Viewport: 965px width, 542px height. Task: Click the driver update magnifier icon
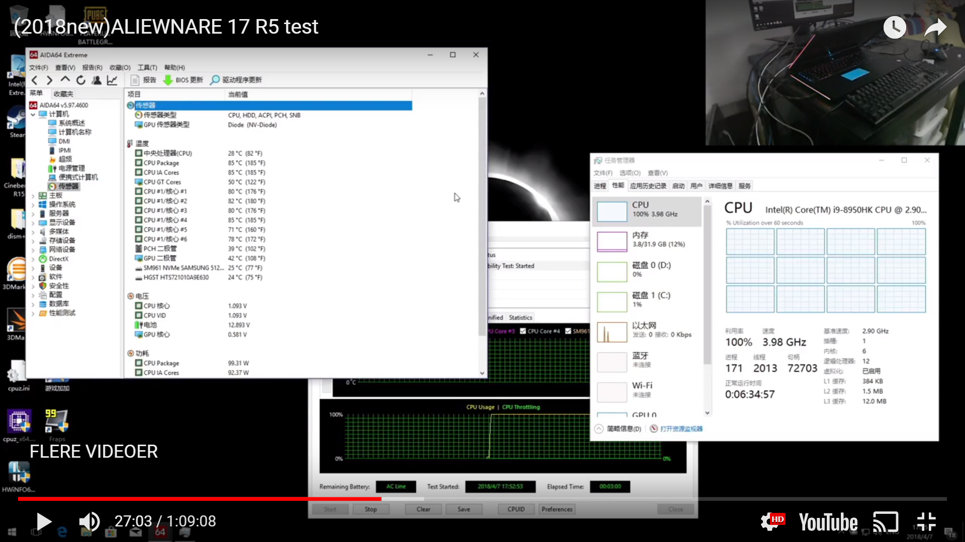pyautogui.click(x=215, y=80)
